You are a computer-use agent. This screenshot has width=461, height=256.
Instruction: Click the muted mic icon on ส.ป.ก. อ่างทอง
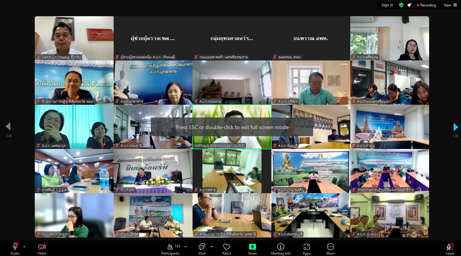[x=354, y=234]
